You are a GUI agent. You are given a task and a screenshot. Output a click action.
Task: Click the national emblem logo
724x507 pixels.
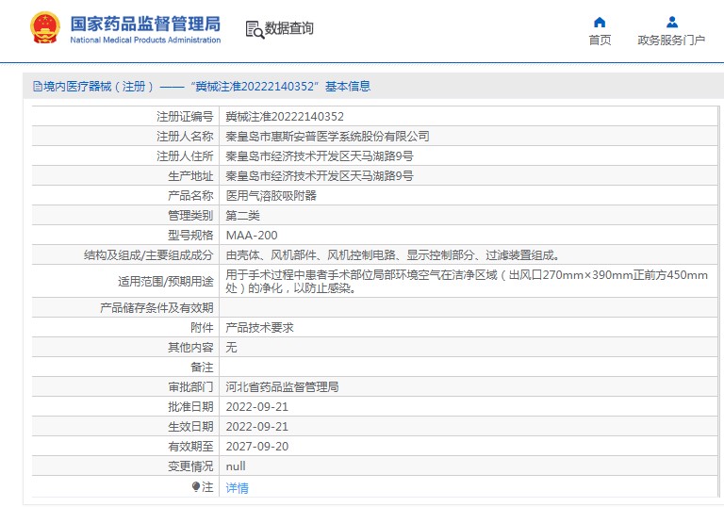tap(45, 27)
